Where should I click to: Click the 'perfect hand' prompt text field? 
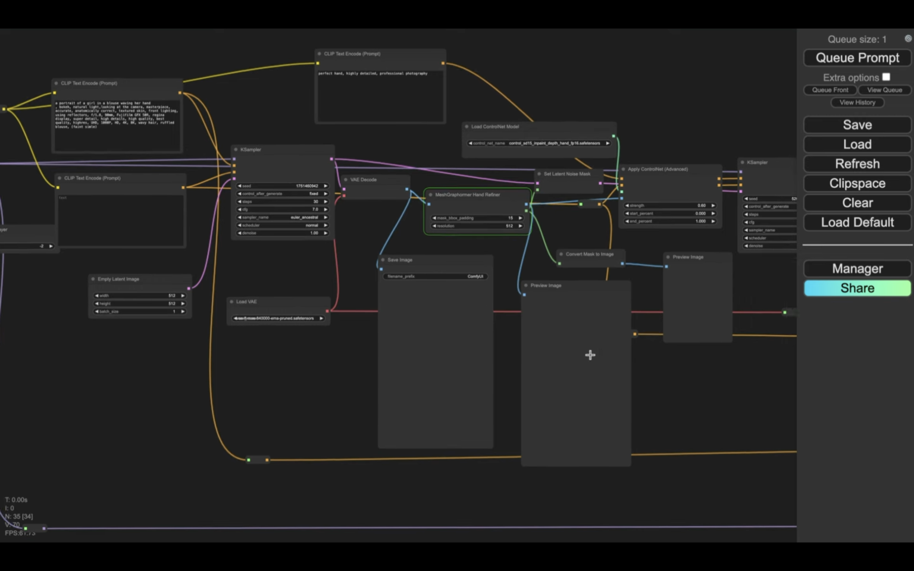380,95
